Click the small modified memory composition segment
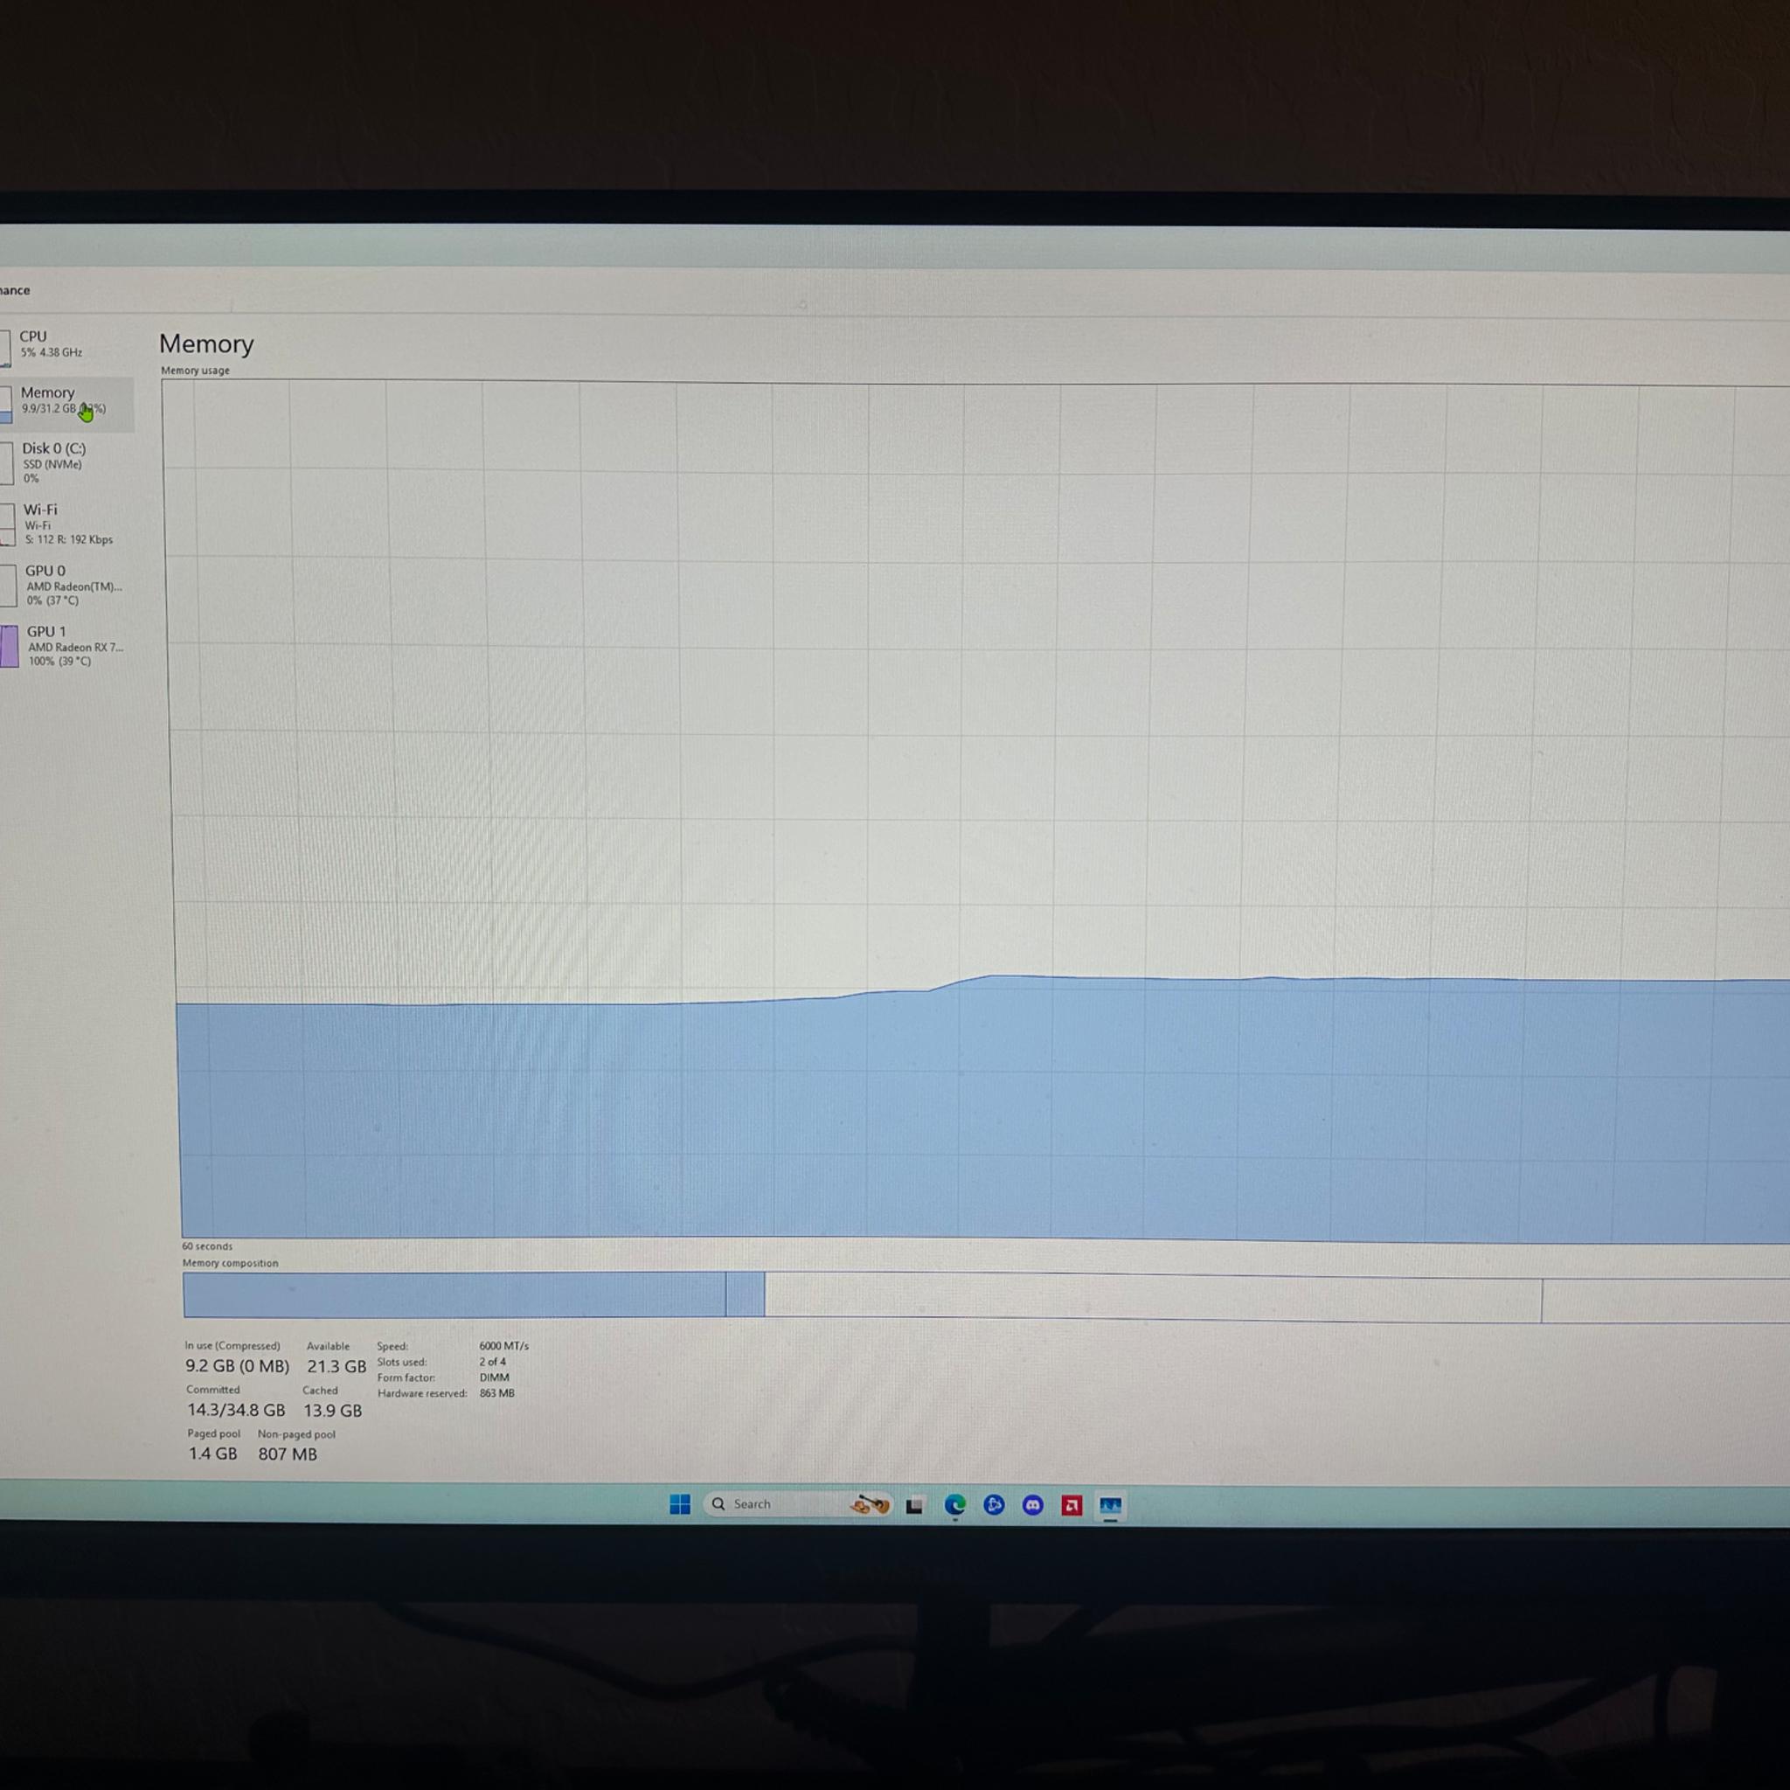The width and height of the screenshot is (1790, 1790). coord(745,1295)
